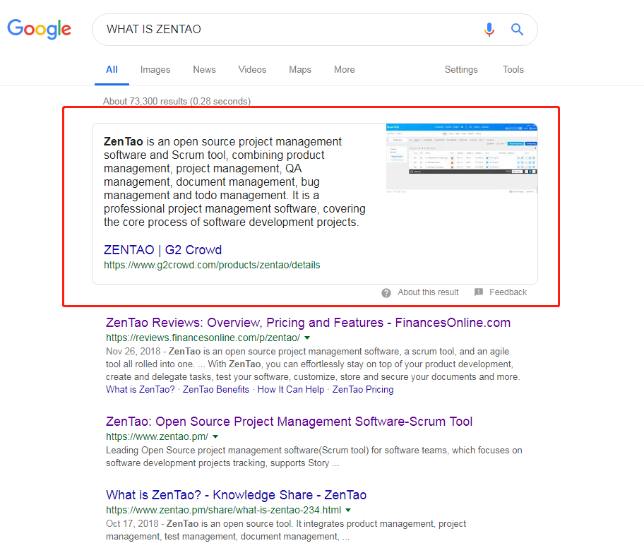Open ZenTao Reviews FinancesOnline result

tap(308, 323)
